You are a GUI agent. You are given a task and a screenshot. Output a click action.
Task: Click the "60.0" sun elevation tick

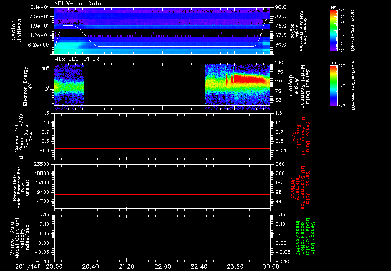click(x=281, y=45)
